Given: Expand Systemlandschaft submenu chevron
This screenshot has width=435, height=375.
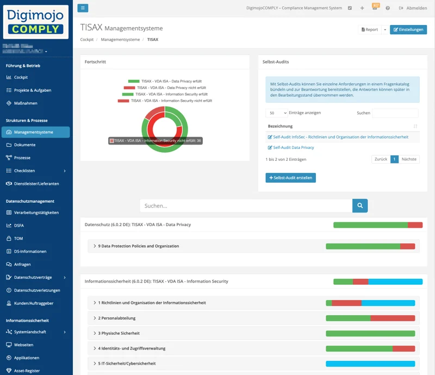Looking at the screenshot, I should (x=65, y=332).
